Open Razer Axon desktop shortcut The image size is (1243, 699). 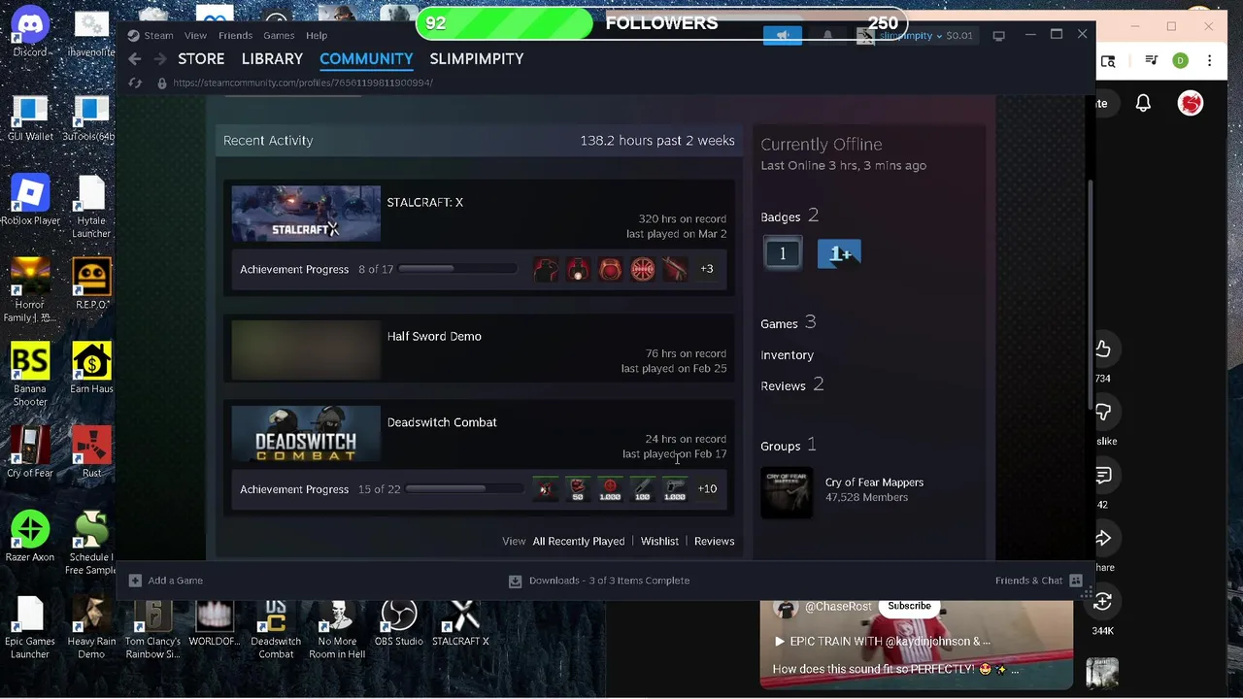[x=30, y=537]
